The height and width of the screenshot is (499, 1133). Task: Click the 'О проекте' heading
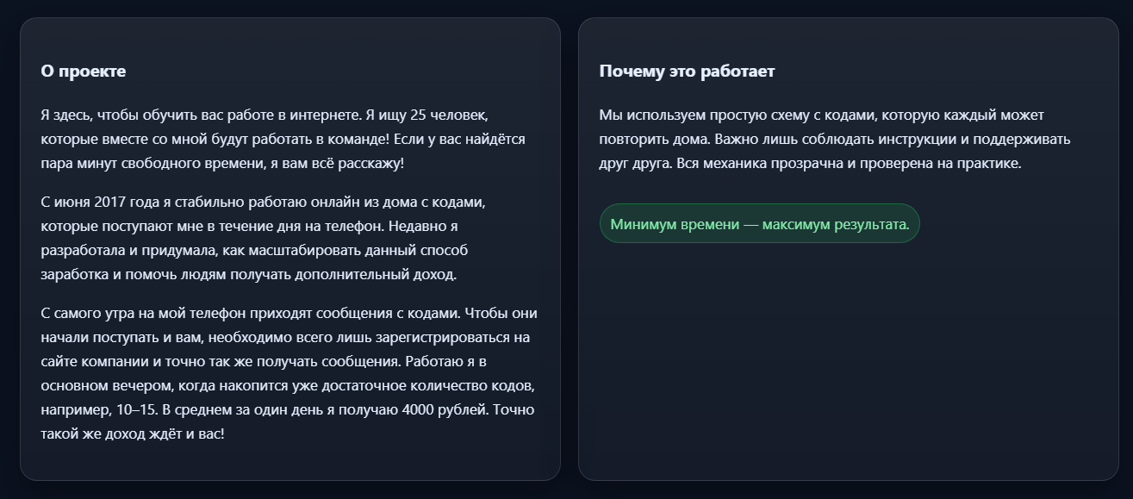pyautogui.click(x=84, y=72)
